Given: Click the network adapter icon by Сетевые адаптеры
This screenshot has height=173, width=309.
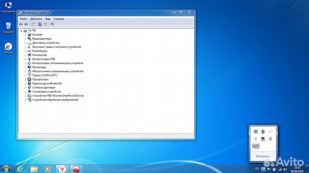Looking at the screenshot, I should click(29, 88).
